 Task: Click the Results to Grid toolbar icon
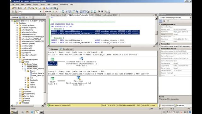tap(84, 12)
